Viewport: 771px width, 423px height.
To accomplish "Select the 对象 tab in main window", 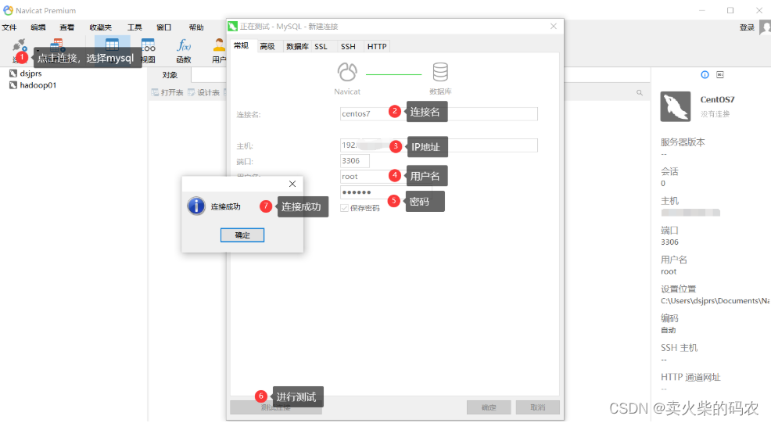I will (x=170, y=75).
